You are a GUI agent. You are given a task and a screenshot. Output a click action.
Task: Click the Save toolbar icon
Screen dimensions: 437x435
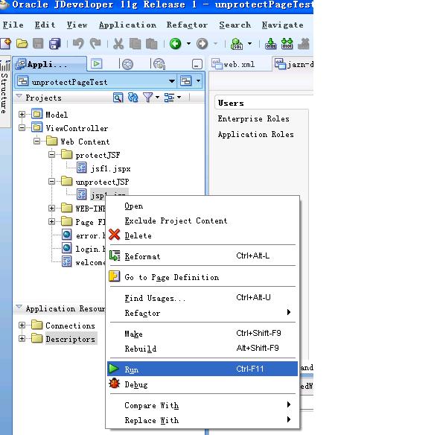click(x=38, y=44)
